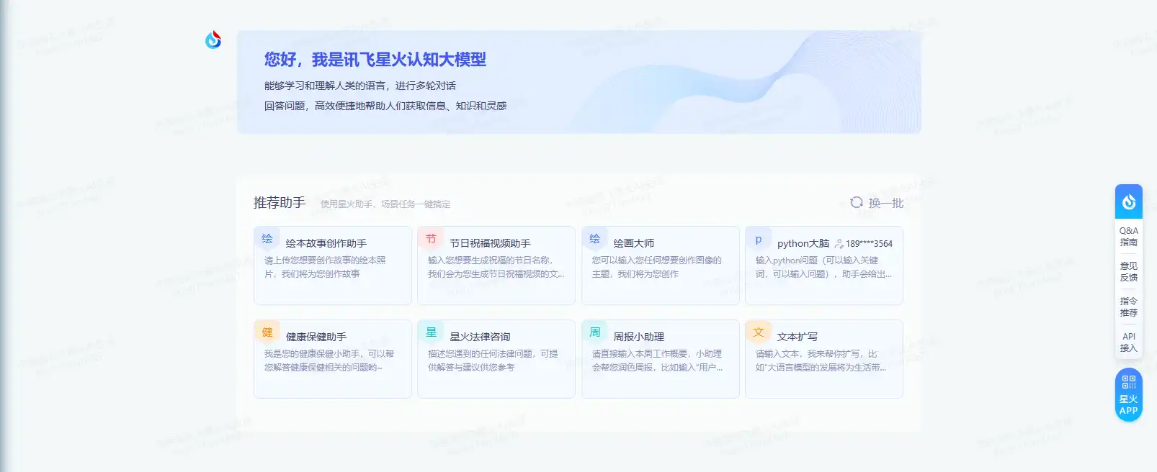Click the 换一批 button
1157x472 pixels.
(877, 203)
